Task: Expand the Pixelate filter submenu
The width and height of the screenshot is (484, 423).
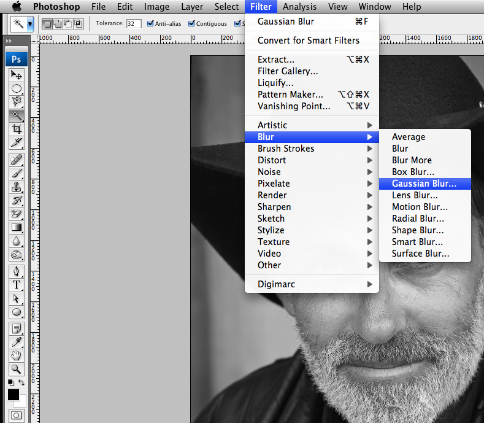Action: 312,184
